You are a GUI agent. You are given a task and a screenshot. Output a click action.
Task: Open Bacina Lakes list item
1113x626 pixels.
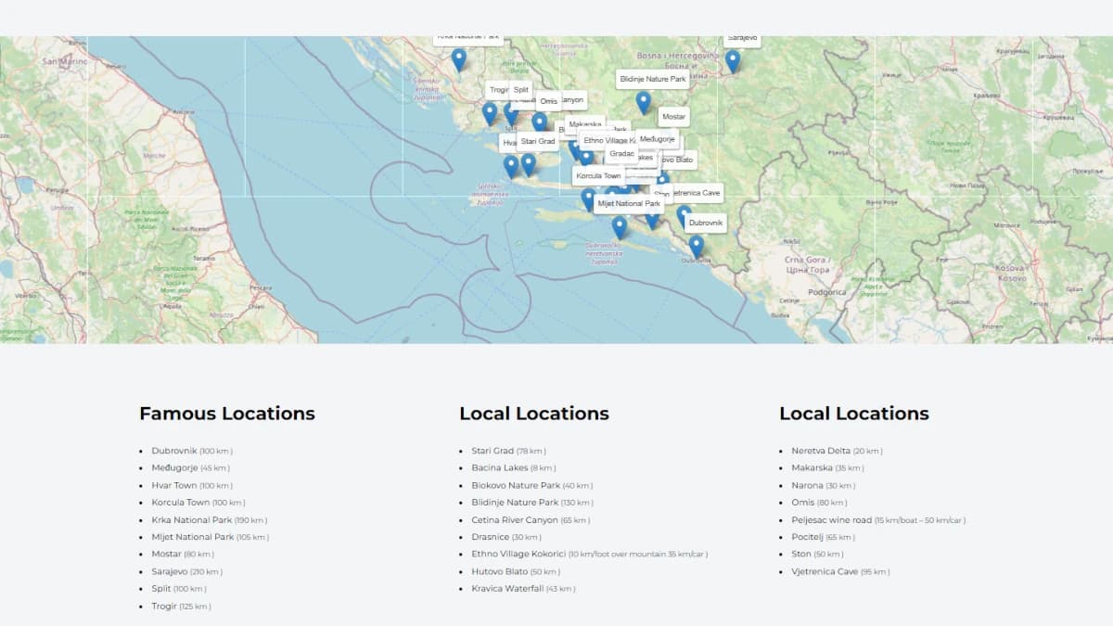coord(500,468)
